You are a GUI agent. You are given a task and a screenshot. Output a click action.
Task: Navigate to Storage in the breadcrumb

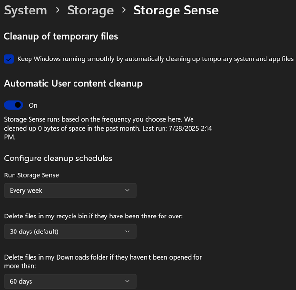[90, 10]
